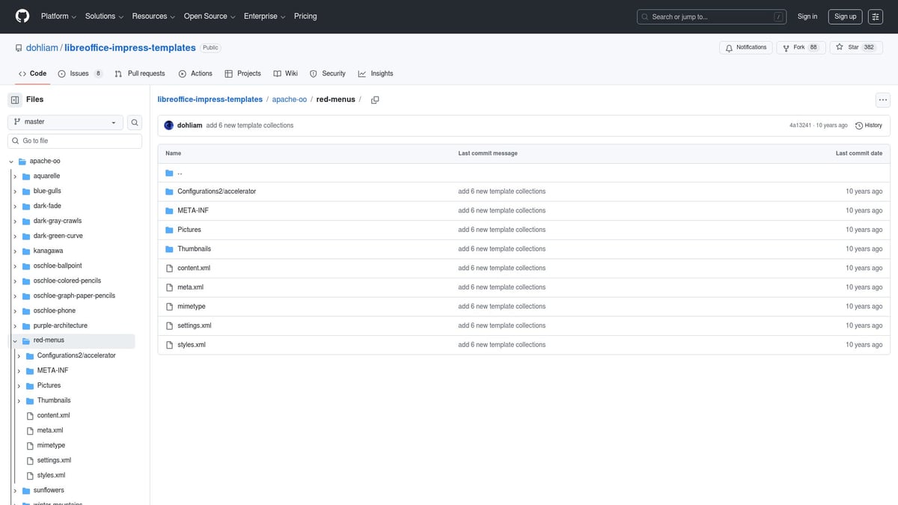Viewport: 898px width, 505px height.
Task: Open the three-dot more options menu
Action: point(883,100)
